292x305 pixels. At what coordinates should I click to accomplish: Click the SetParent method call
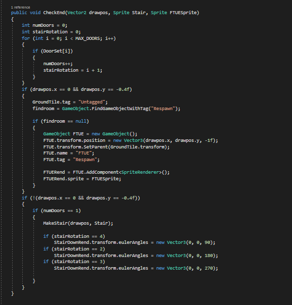96,147
